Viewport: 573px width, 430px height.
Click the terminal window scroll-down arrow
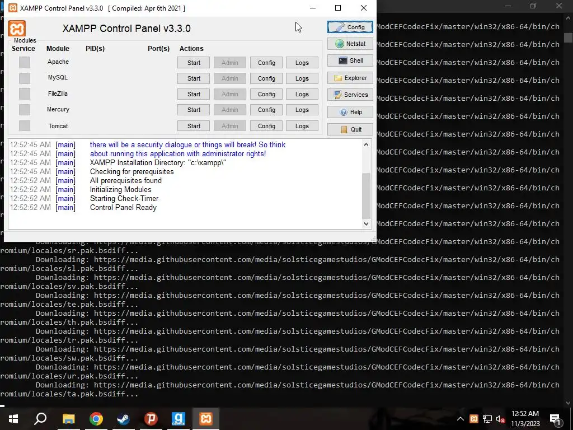coord(568,403)
